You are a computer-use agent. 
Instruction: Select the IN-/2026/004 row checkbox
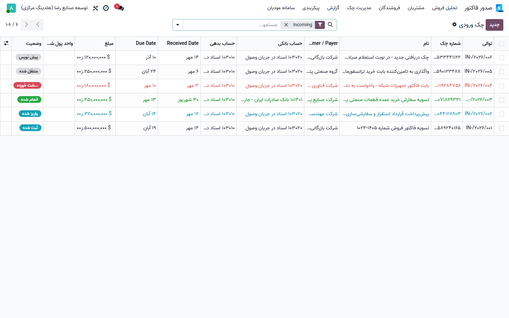coord(501,86)
